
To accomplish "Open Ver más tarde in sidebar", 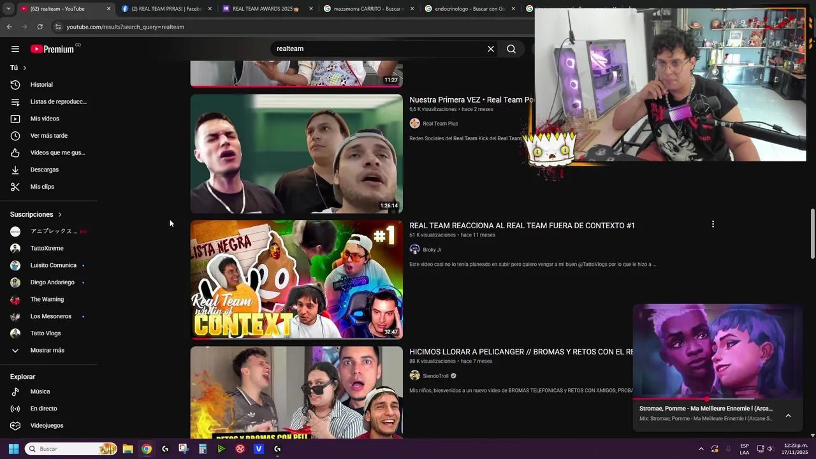I will (48, 136).
